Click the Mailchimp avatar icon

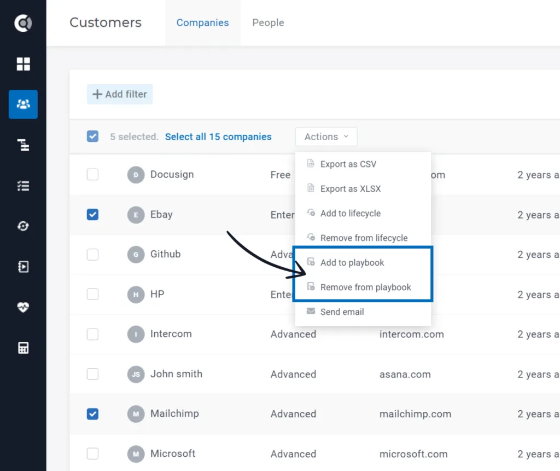tap(136, 414)
